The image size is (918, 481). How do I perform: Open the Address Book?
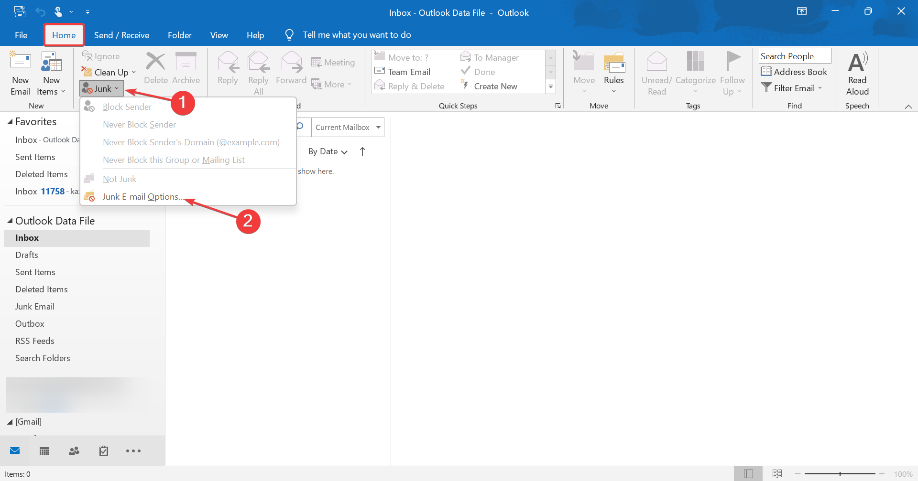click(794, 72)
